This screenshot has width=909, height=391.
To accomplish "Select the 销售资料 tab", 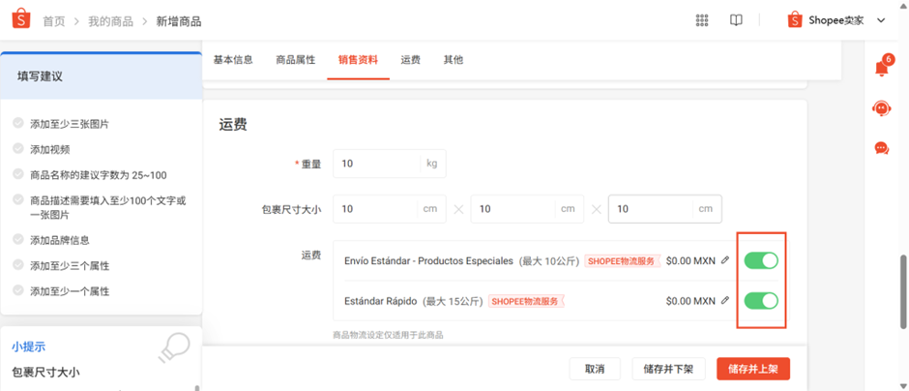I will [358, 60].
